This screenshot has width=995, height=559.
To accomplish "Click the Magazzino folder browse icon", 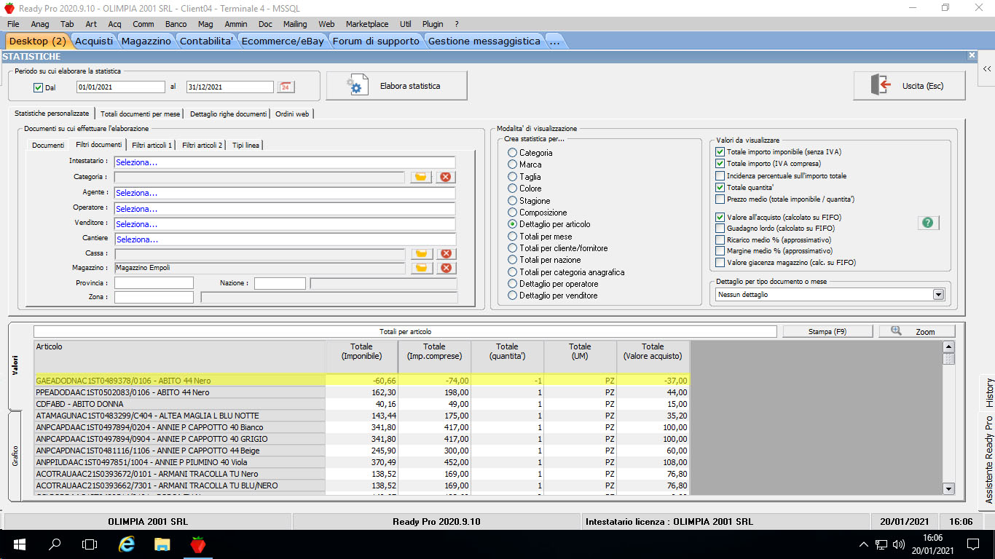I will [421, 268].
